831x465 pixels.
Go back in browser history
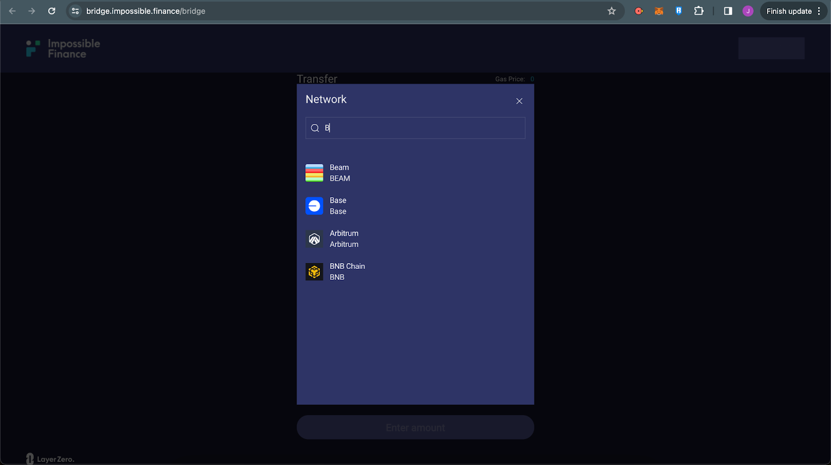coord(12,11)
